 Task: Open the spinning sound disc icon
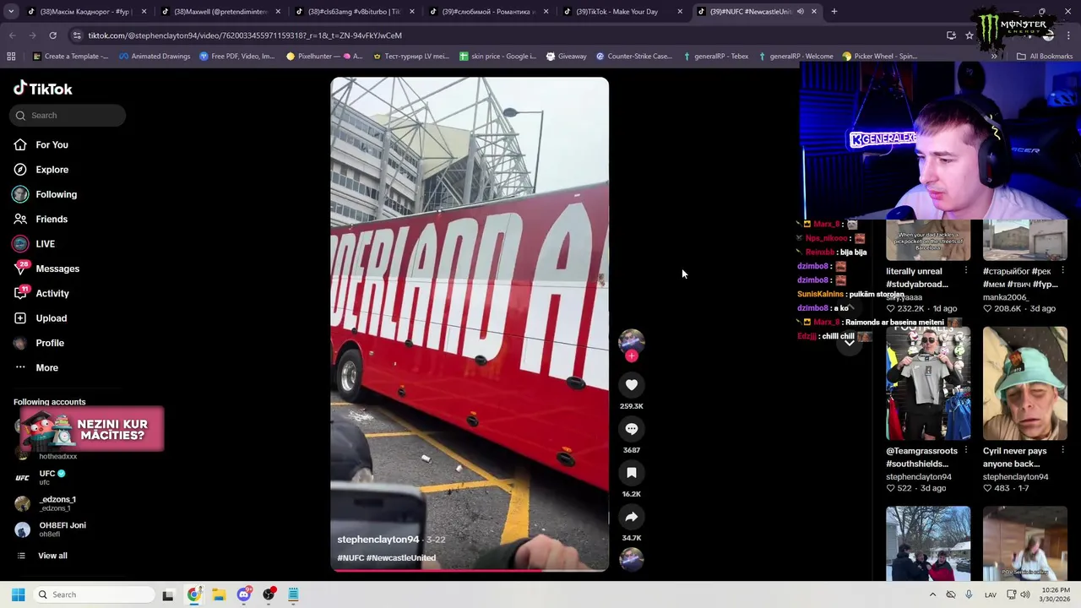631,558
